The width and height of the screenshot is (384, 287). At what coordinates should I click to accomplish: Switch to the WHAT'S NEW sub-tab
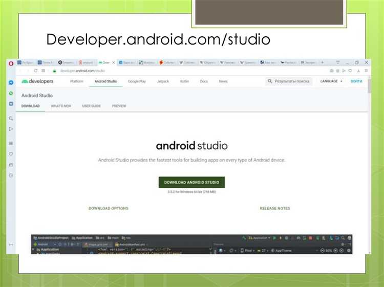pyautogui.click(x=61, y=106)
